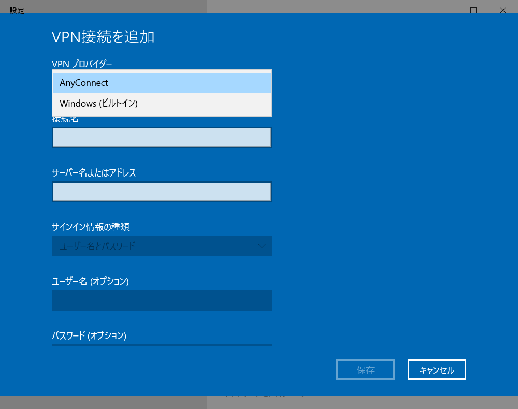The width and height of the screenshot is (518, 409).
Task: Select the パスワード (オプション) field
Action: [x=162, y=346]
